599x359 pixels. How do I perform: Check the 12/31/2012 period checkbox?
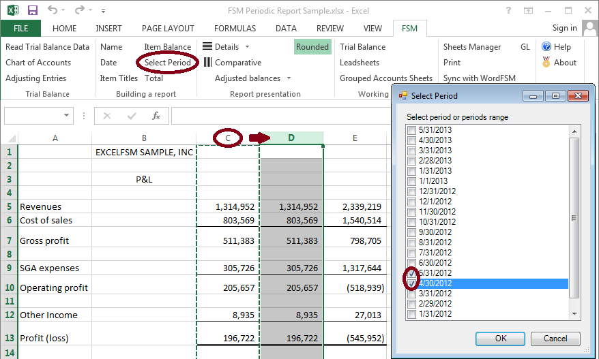point(411,191)
